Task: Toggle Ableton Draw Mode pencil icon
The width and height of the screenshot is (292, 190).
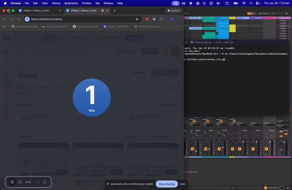Action: click(249, 13)
